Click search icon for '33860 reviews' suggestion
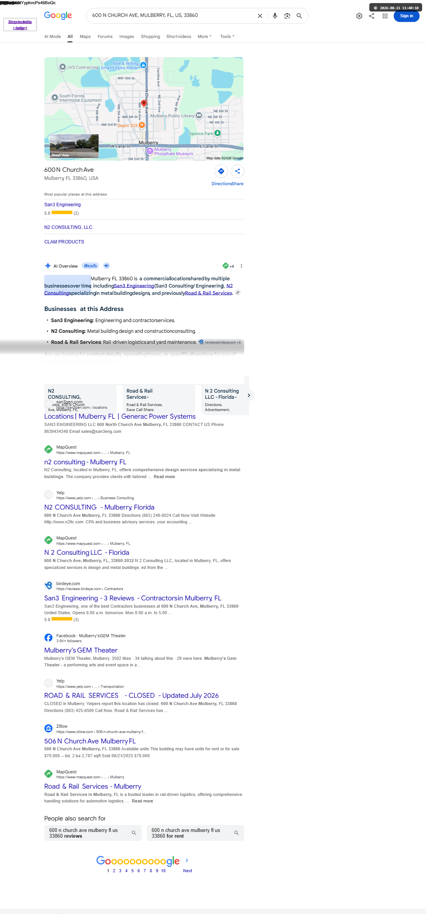This screenshot has width=431, height=914. click(134, 833)
